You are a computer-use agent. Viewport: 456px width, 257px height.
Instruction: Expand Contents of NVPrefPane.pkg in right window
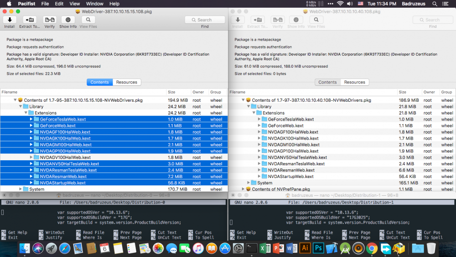243,189
